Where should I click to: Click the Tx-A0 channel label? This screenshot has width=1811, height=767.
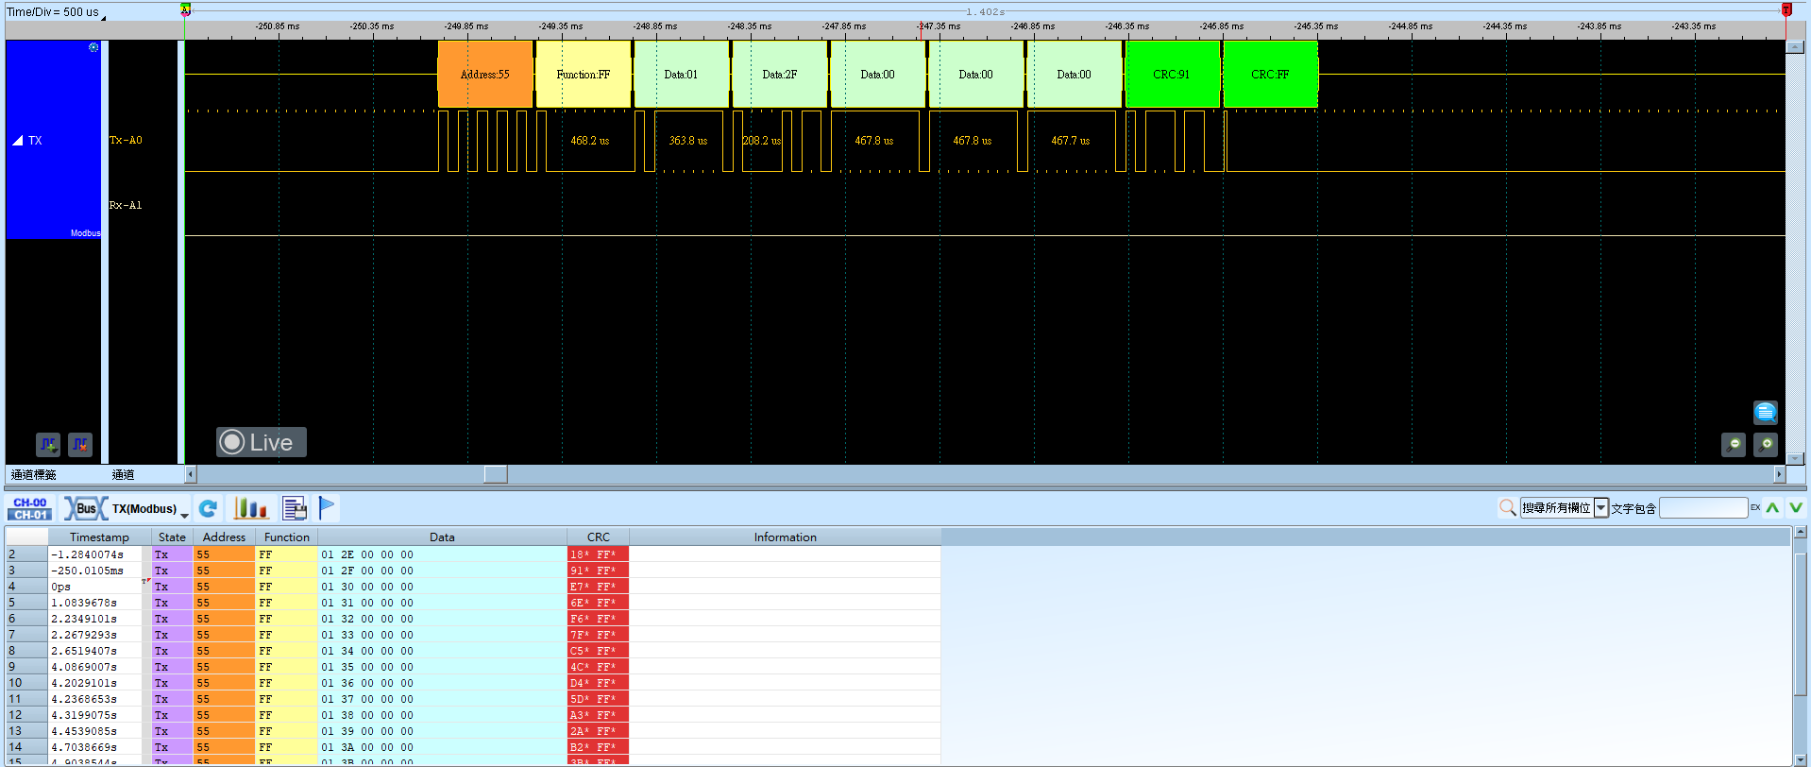coord(126,141)
